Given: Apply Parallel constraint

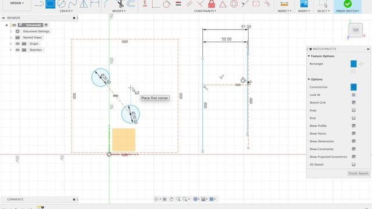Looking at the screenshot, I should pyautogui.click(x=189, y=4).
